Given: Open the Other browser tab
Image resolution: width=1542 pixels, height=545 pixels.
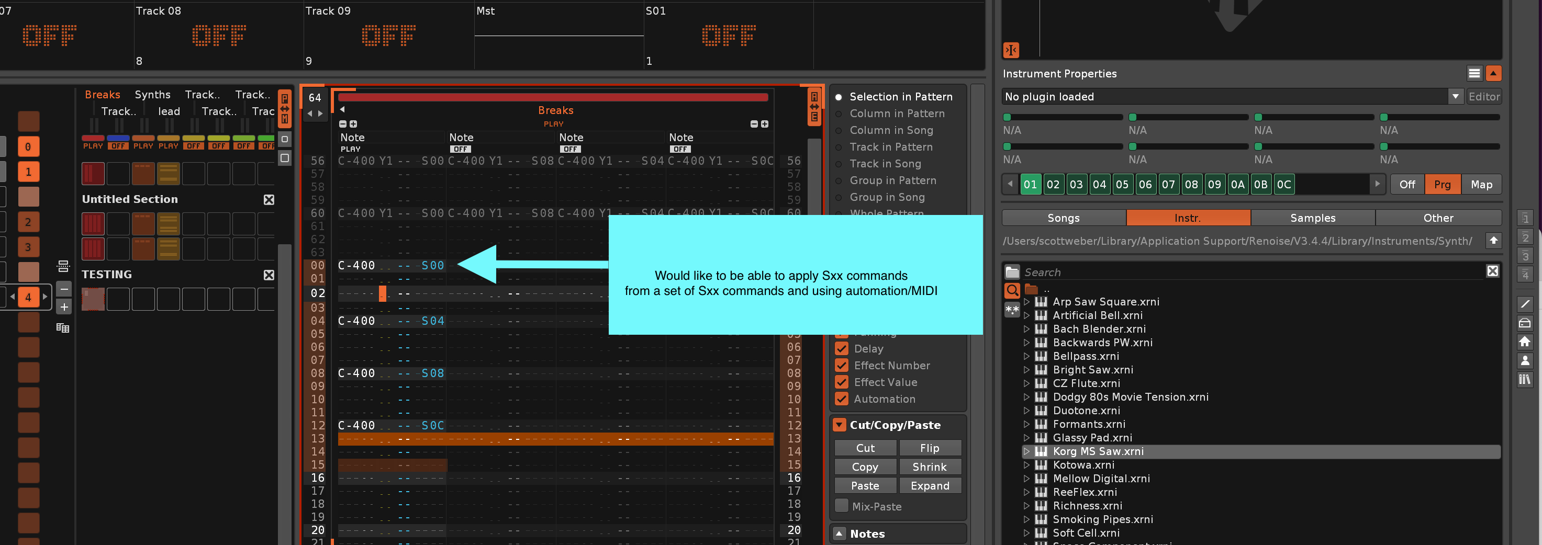Looking at the screenshot, I should tap(1438, 218).
